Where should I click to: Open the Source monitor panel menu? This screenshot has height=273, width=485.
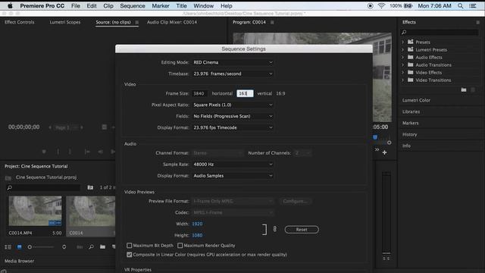(136, 22)
